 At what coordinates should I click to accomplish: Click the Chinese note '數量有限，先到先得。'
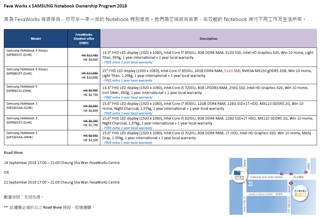pyautogui.click(x=24, y=197)
